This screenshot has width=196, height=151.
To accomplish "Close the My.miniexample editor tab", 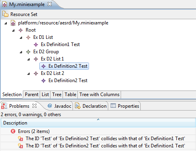I will click(50, 4).
